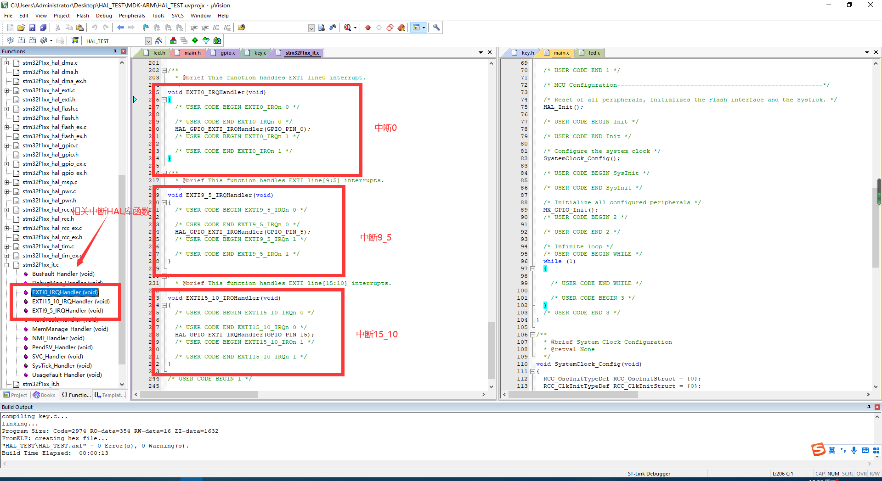882x481 pixels.
Task: Insert a bookmark with the flag icon
Action: (x=146, y=28)
